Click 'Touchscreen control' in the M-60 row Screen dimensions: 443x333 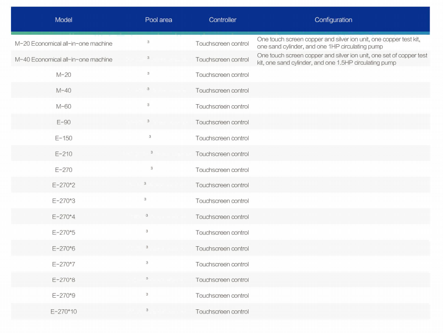point(222,106)
